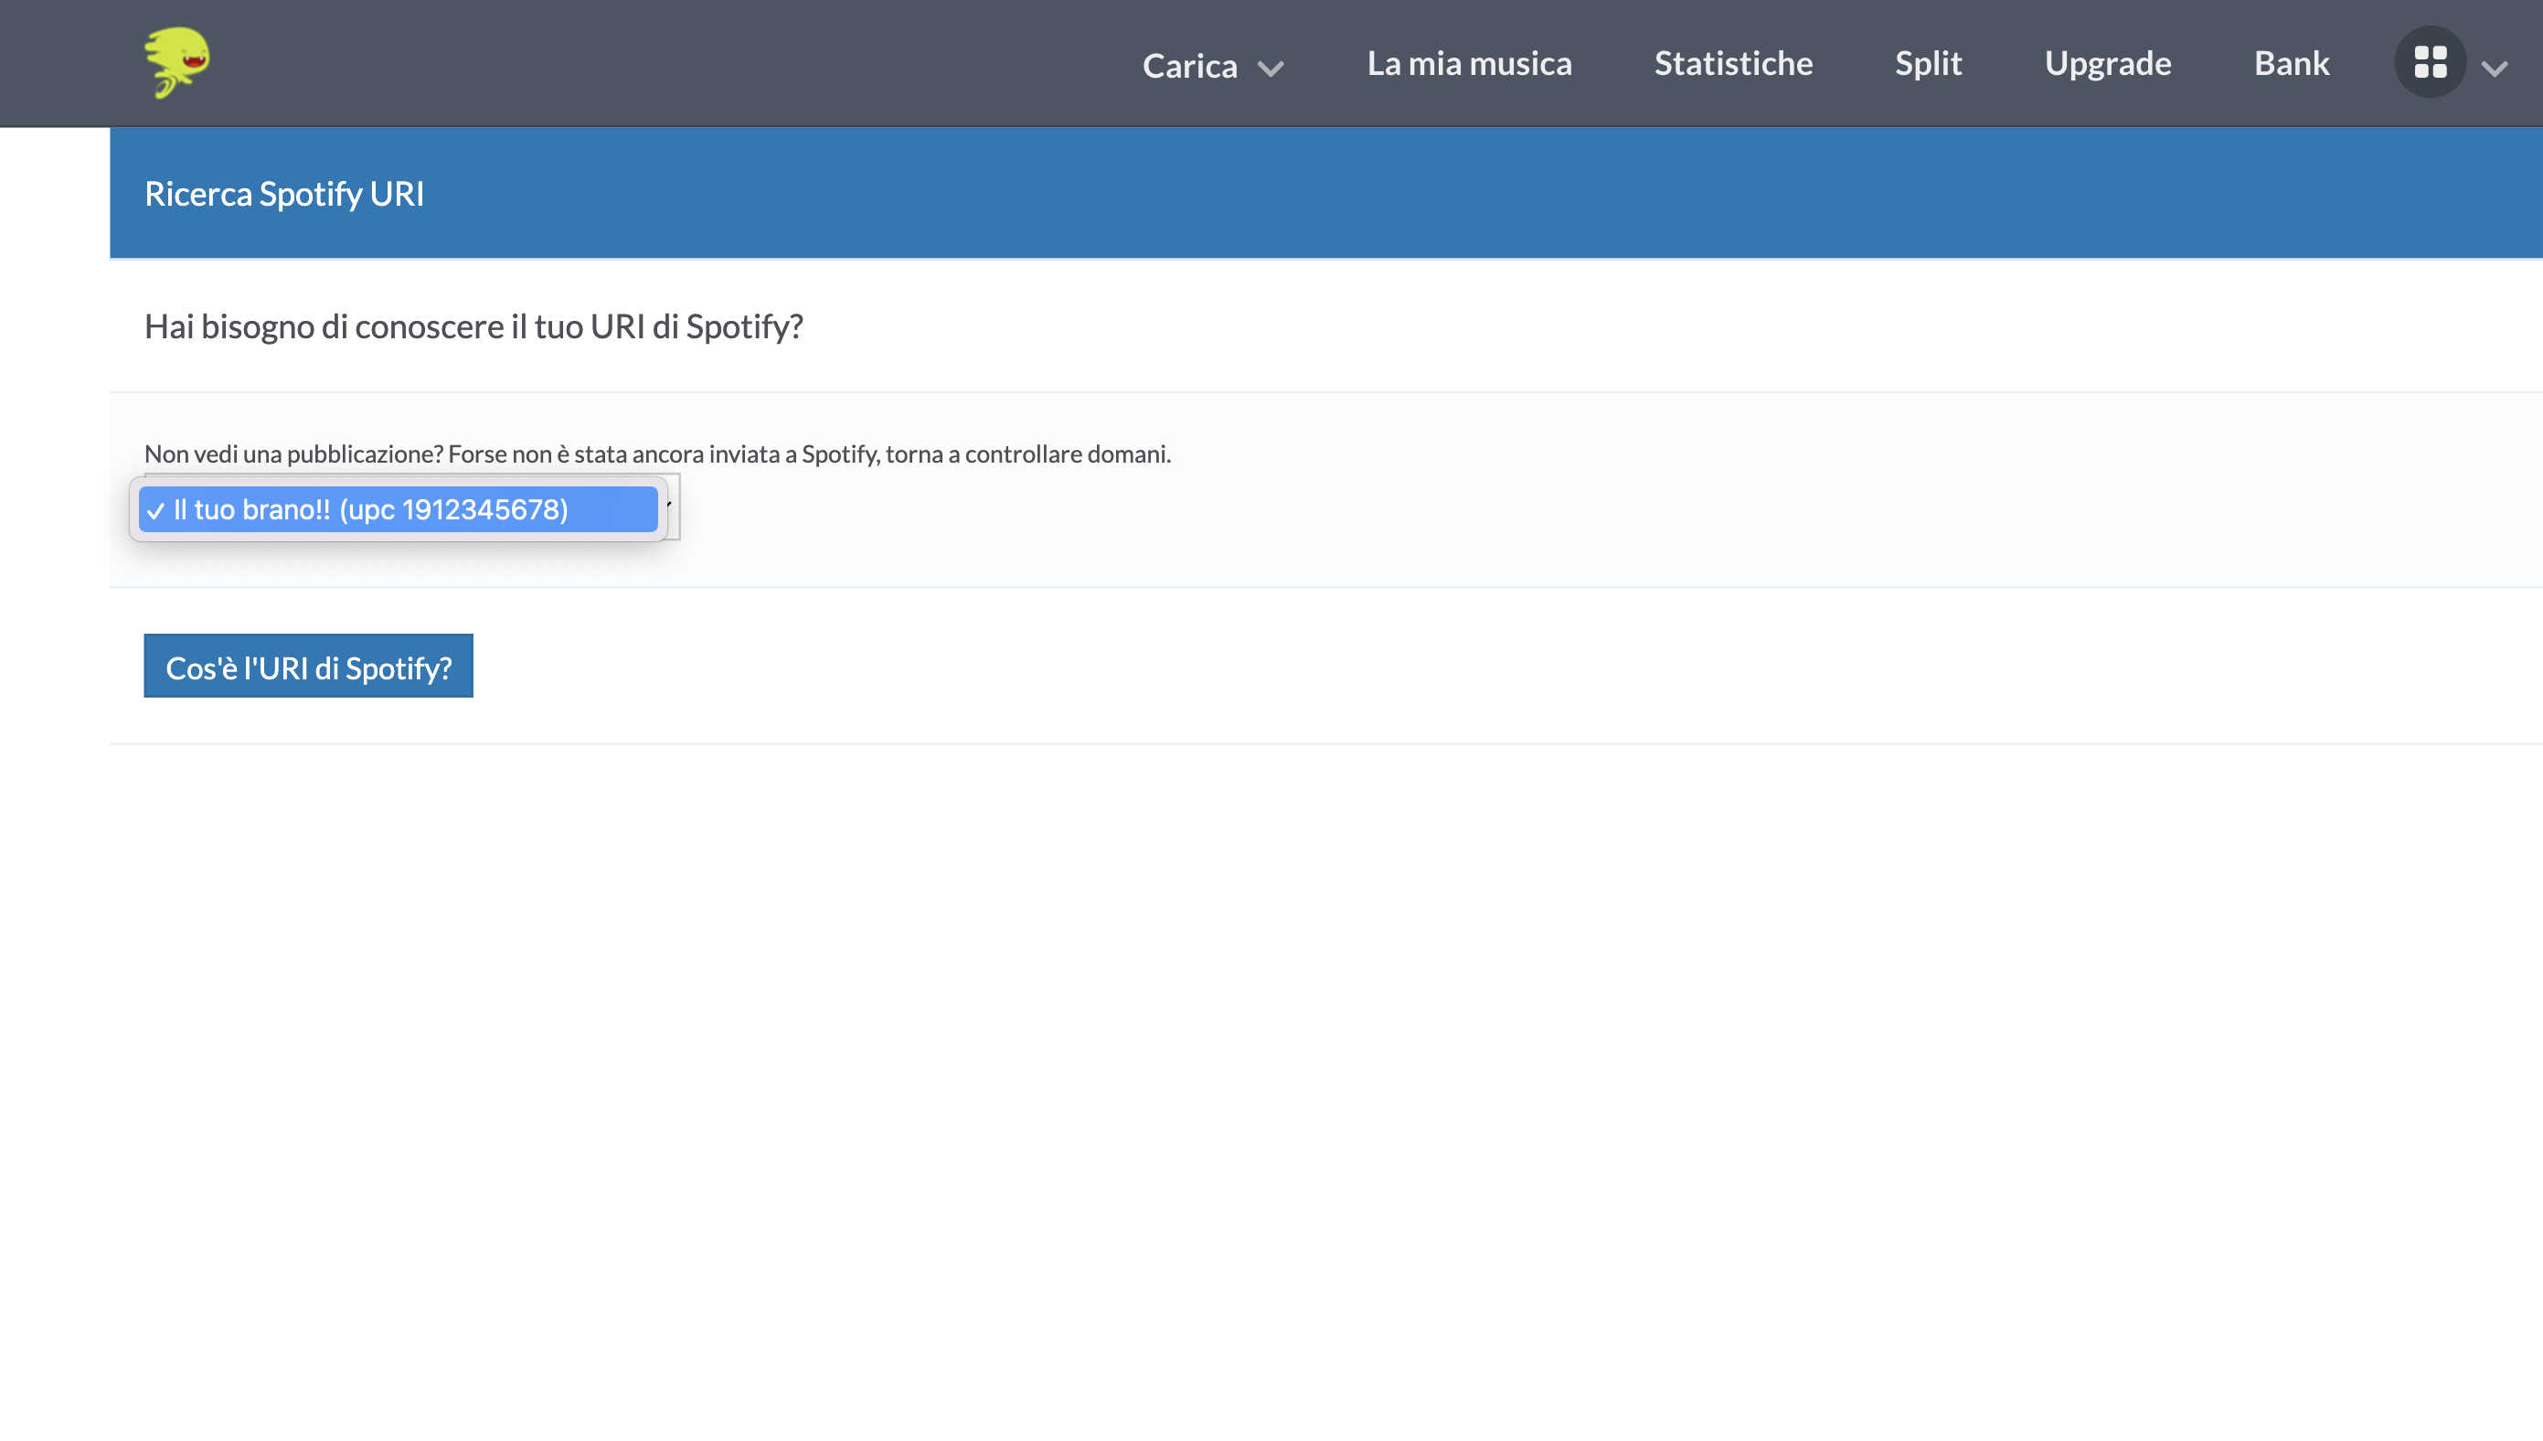Click the blank area of the blue header bar
This screenshot has height=1441, width=2543.
point(1484,193)
